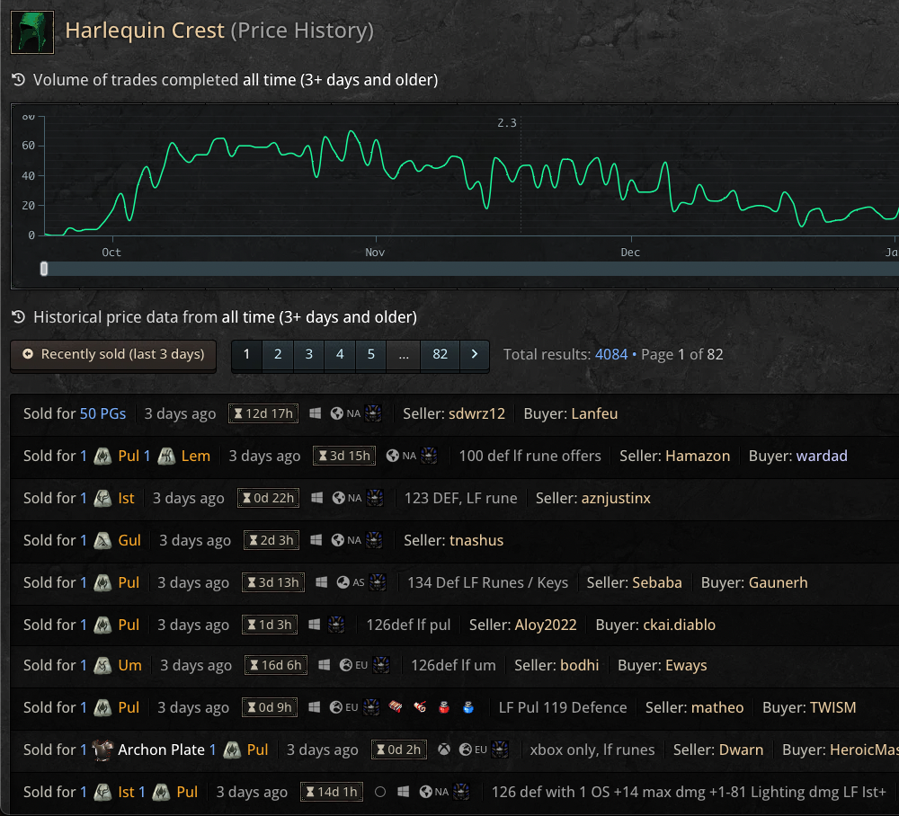Click the Harlequin Crest green helm icon
Viewport: 899px width, 816px height.
32,32
